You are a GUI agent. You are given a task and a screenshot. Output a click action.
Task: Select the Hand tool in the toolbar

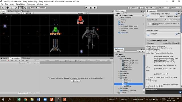[x=3, y=8]
